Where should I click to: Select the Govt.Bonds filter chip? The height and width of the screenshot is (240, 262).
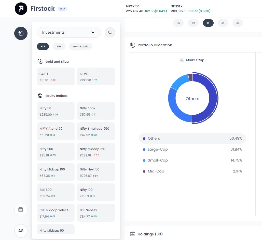click(x=81, y=46)
